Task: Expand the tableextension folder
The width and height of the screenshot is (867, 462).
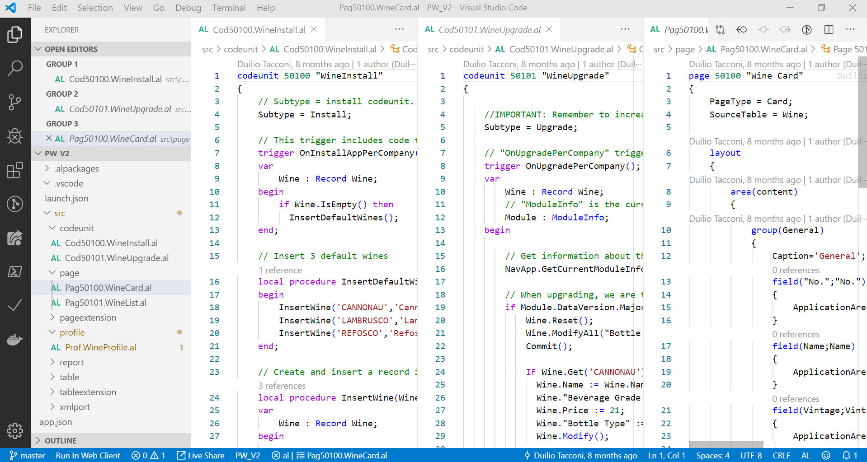Action: pos(111,392)
